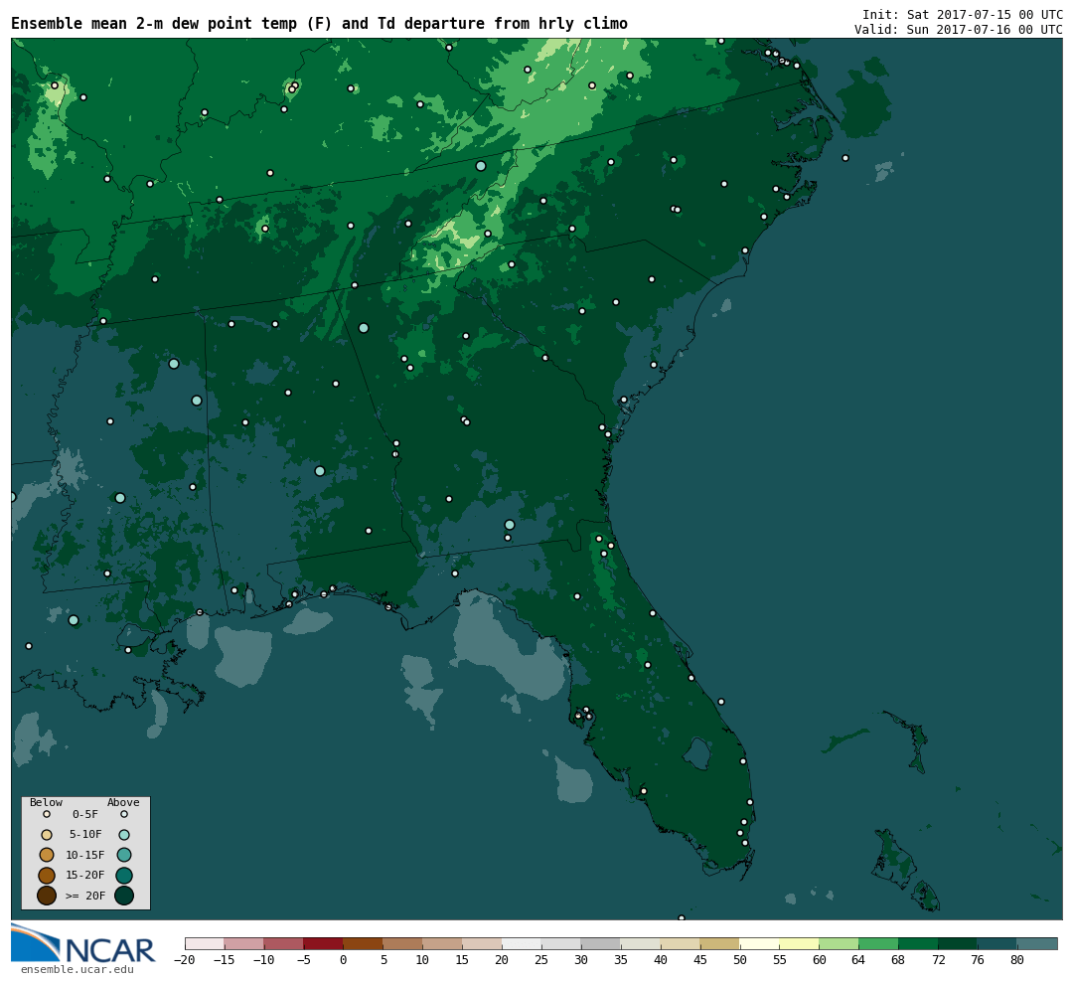The height and width of the screenshot is (982, 1073).
Task: Click the "80" color bar tick label
Action: pos(1017,960)
